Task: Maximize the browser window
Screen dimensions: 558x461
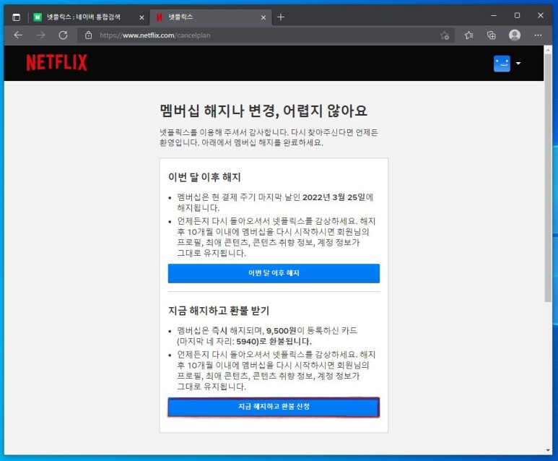Action: click(x=517, y=16)
